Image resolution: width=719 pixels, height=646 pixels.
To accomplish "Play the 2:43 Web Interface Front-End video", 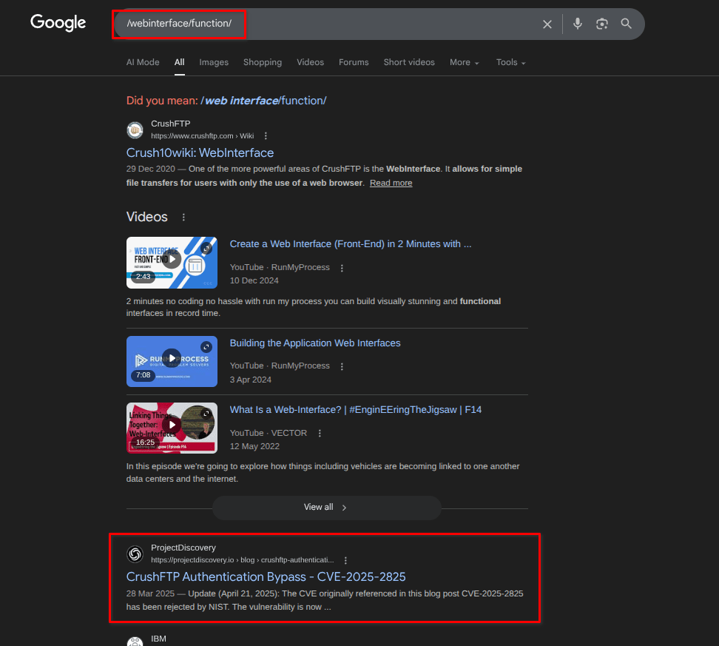I will click(x=172, y=259).
